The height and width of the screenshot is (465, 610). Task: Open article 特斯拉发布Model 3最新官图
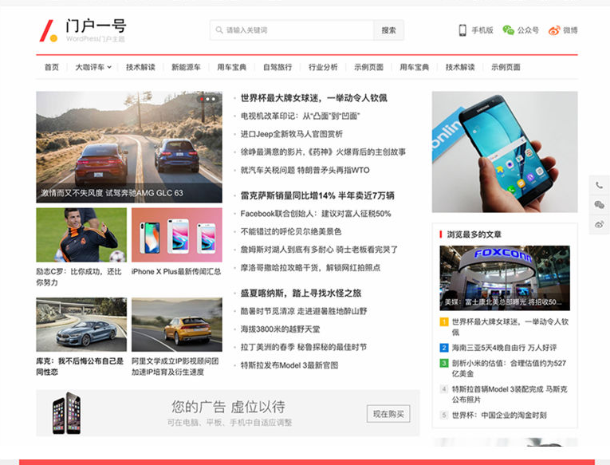(289, 365)
